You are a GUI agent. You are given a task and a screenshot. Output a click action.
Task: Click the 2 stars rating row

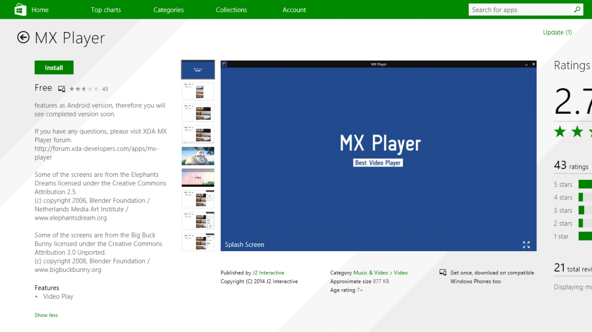click(x=573, y=223)
